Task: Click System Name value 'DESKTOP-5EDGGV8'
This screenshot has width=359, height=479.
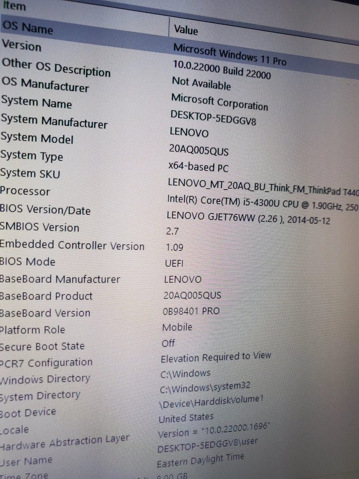Action: [213, 118]
